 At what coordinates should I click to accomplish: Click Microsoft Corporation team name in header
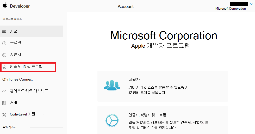(x=231, y=9)
